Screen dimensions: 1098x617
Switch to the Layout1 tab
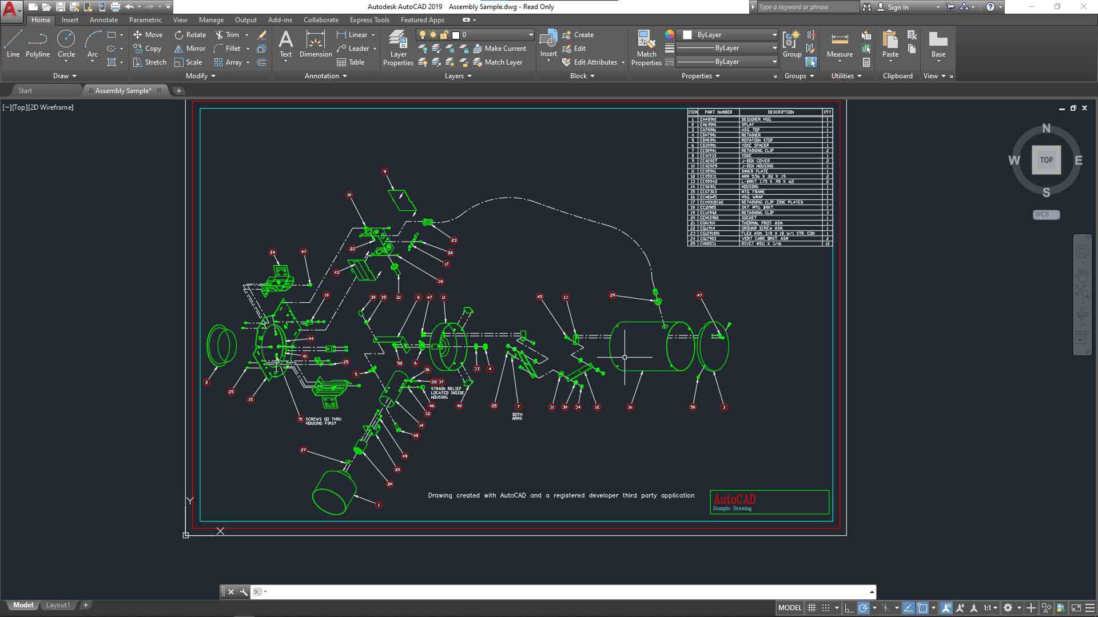coord(58,605)
